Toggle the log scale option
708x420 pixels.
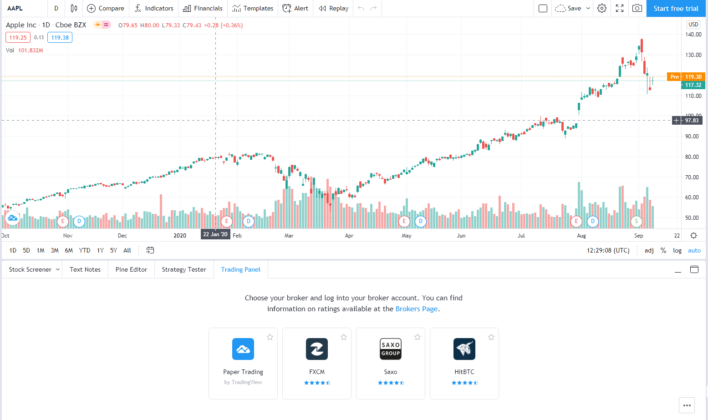(677, 250)
